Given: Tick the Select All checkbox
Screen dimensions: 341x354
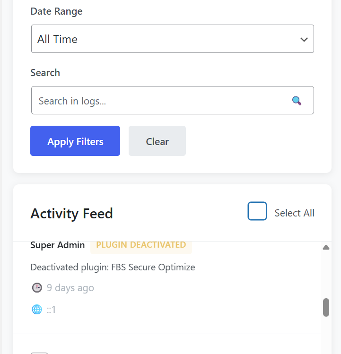Looking at the screenshot, I should coord(257,211).
